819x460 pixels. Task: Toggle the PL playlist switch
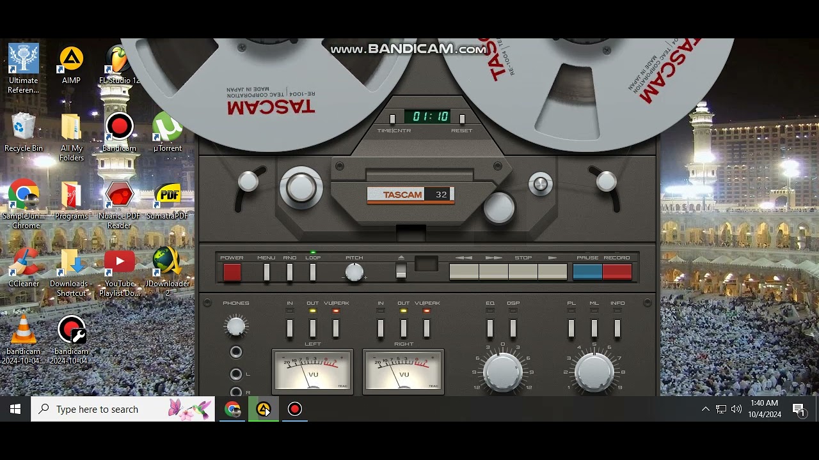[571, 328]
